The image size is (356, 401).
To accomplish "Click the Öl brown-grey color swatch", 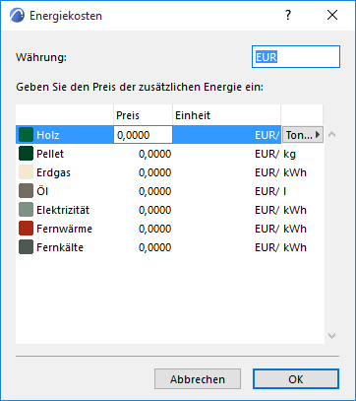I will tap(26, 191).
